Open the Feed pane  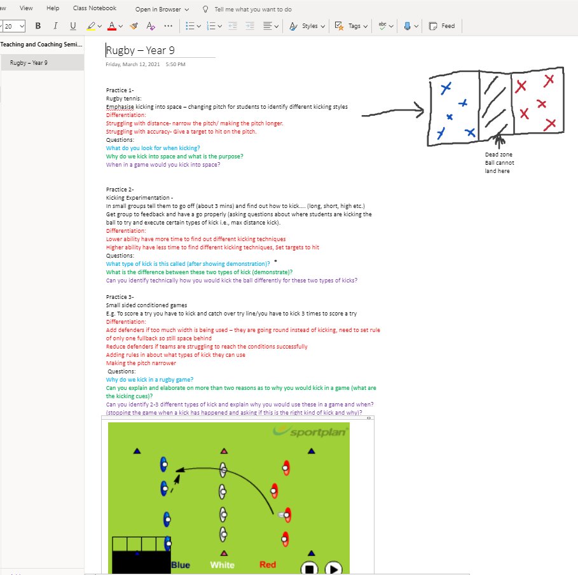pyautogui.click(x=442, y=26)
